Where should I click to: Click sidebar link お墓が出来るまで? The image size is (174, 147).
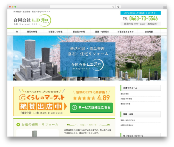127,125
